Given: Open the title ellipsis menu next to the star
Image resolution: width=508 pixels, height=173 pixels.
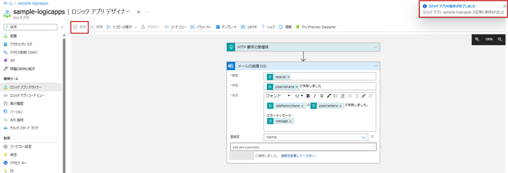Looking at the screenshot, I should click(x=146, y=12).
